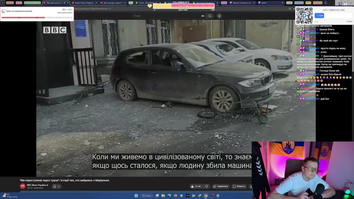The width and height of the screenshot is (354, 199).
Task: Click the donation QR code
Action: (304, 16)
